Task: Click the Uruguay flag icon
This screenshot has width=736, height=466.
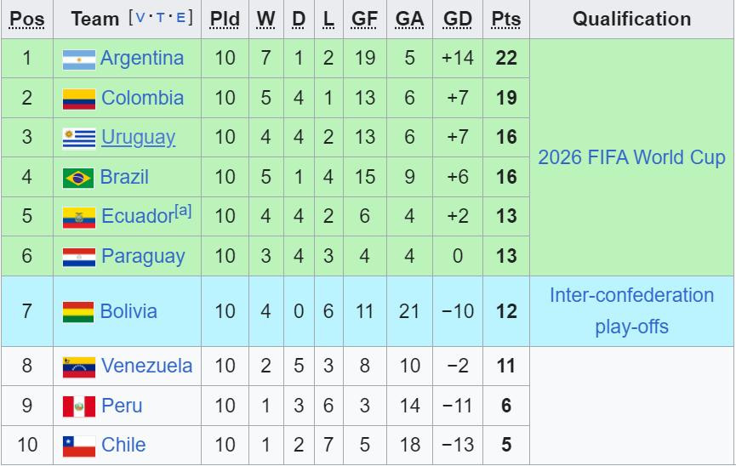Action: (x=79, y=139)
